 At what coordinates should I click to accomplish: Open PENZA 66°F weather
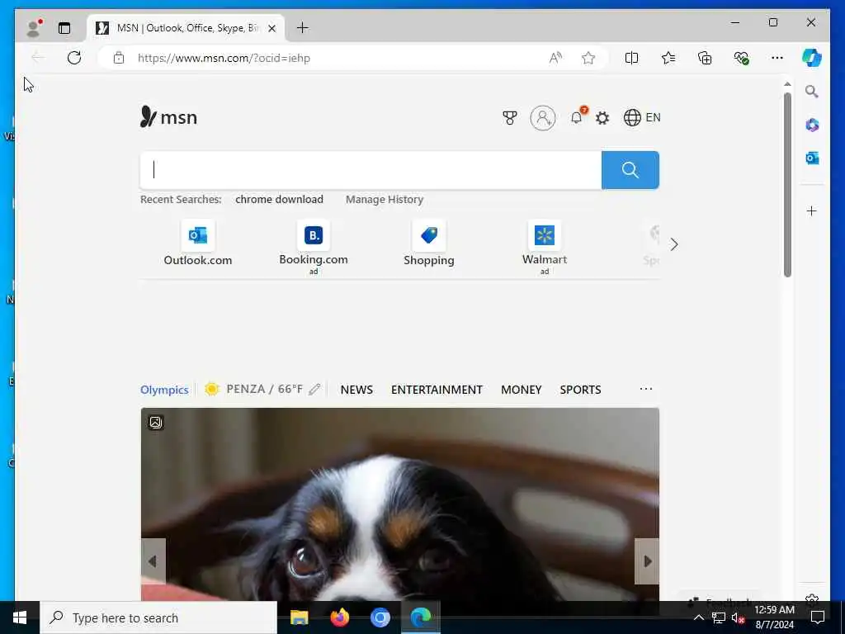[254, 390]
